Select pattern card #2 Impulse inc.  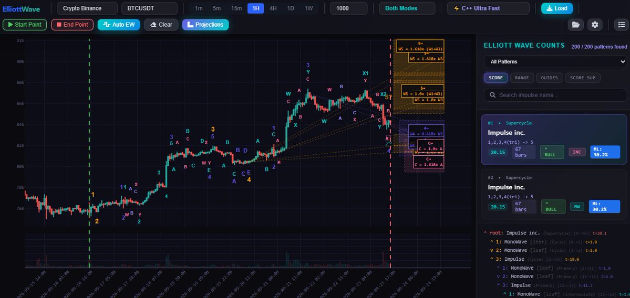(554, 194)
